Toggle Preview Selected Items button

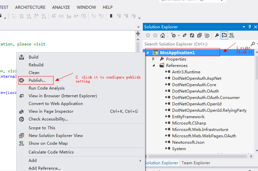224,35
